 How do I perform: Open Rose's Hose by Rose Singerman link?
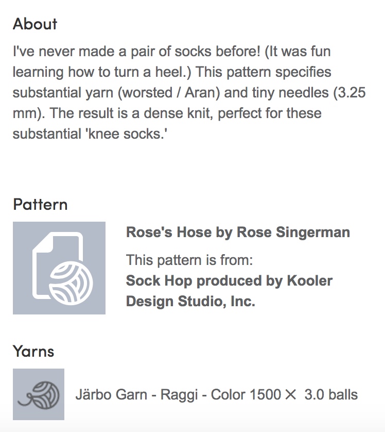(x=238, y=232)
